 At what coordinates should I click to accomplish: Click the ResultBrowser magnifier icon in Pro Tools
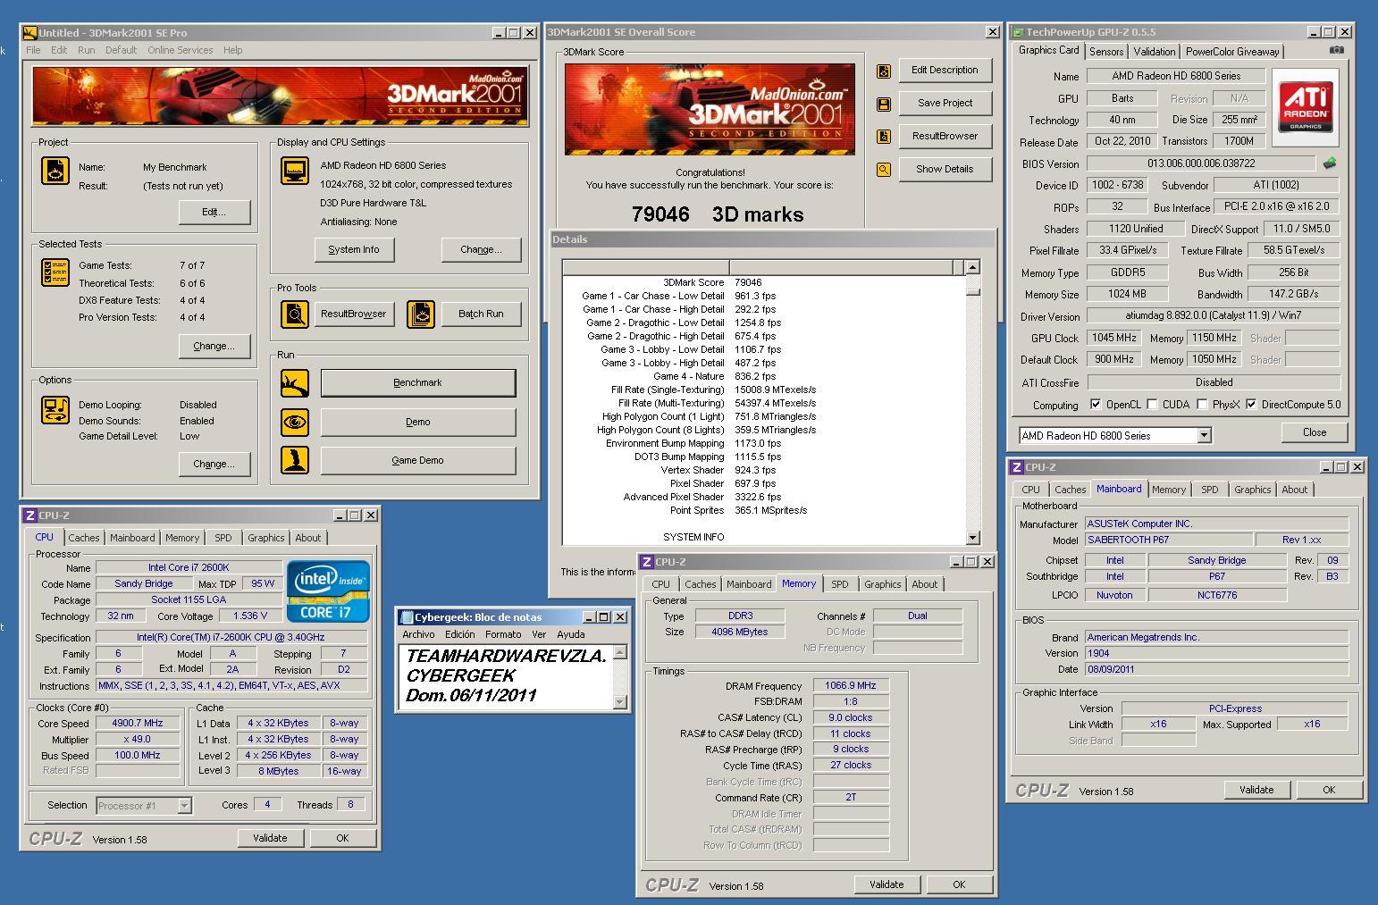click(x=295, y=314)
